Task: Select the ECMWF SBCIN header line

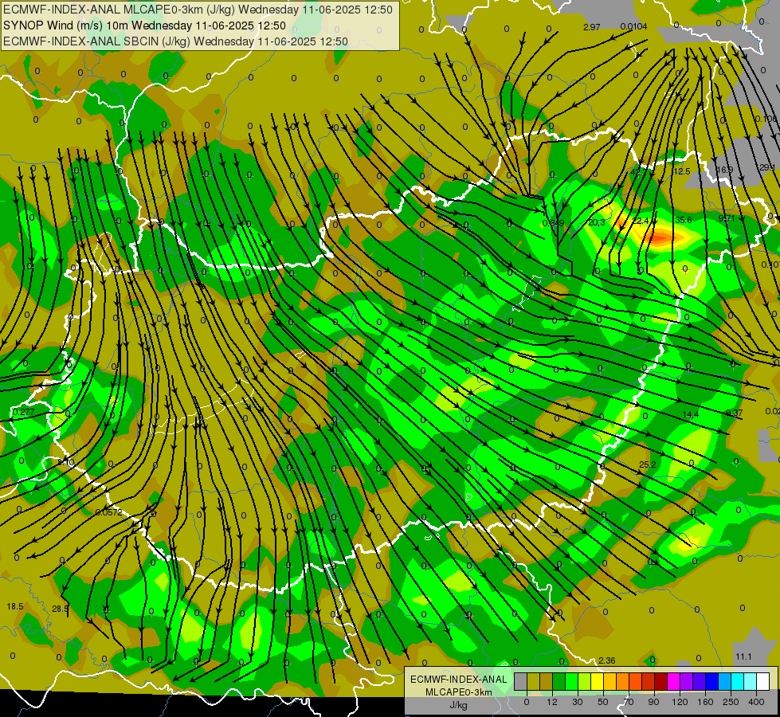Action: coord(175,41)
